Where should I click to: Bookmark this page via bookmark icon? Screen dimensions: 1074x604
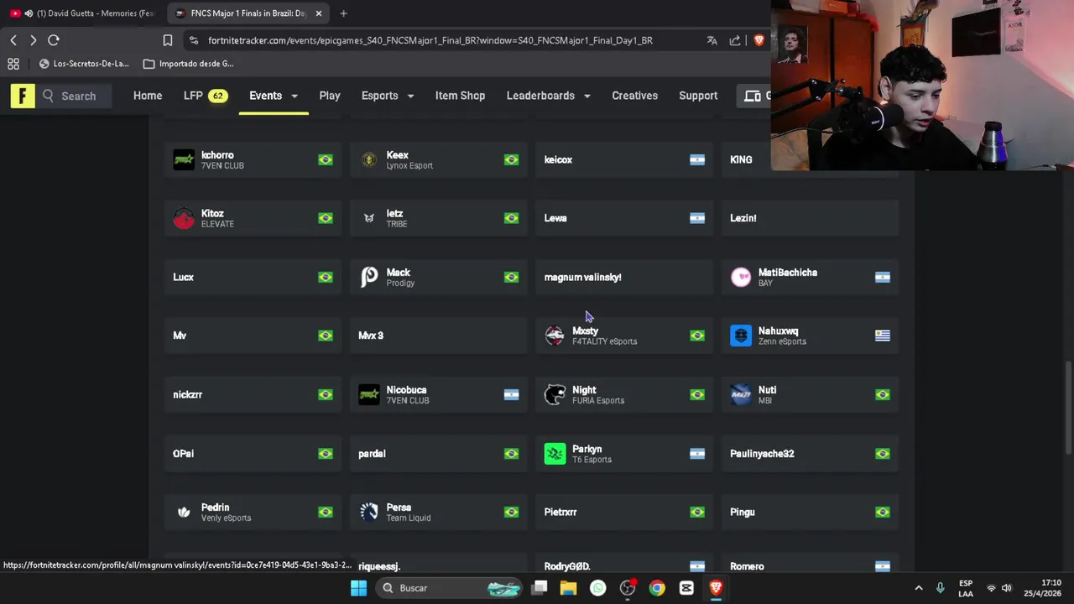168,40
